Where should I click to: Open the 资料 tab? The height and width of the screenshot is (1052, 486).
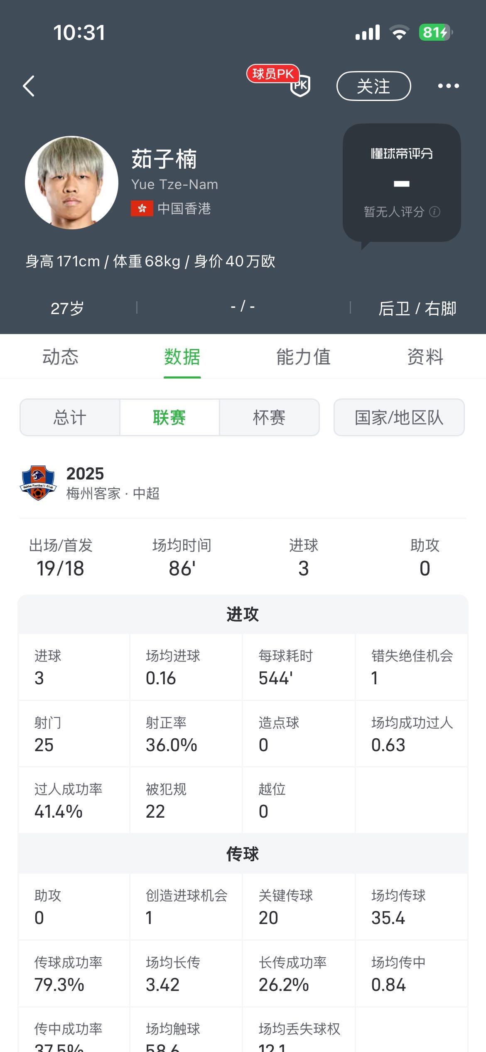[x=425, y=357]
